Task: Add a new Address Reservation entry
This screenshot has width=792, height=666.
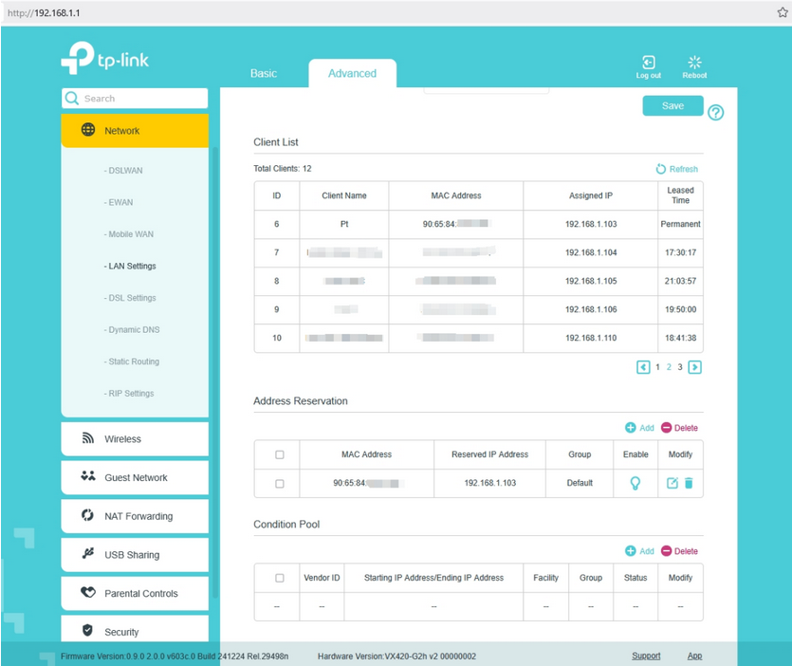Action: [640, 428]
